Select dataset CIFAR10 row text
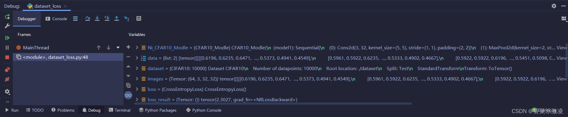 click(330, 68)
